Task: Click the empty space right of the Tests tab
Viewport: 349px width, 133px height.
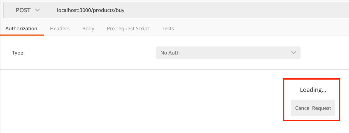Action: pyautogui.click(x=252, y=28)
